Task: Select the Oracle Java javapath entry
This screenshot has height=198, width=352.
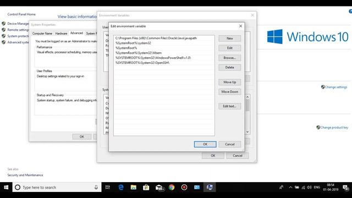Action: click(164, 38)
